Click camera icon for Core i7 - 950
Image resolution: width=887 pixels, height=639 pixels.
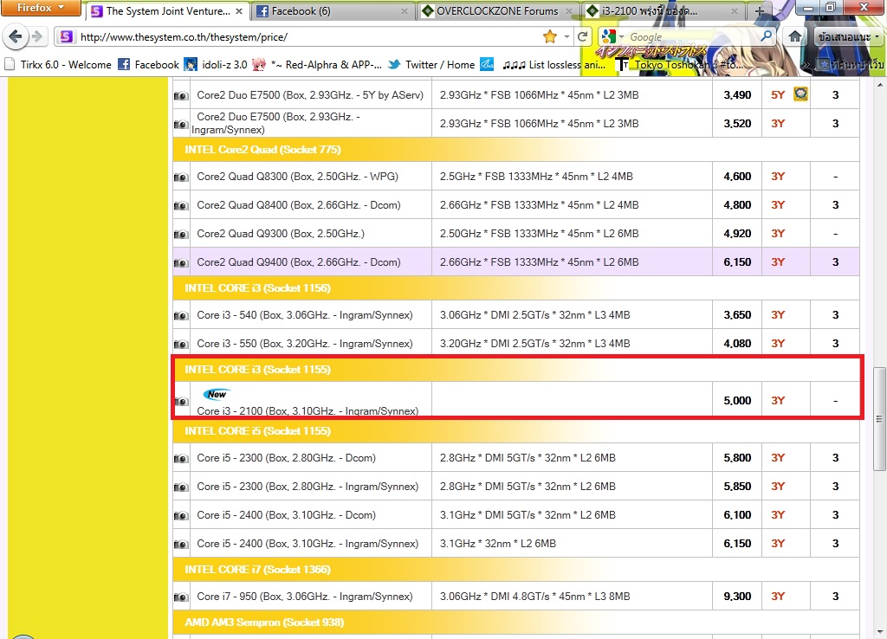coord(180,597)
